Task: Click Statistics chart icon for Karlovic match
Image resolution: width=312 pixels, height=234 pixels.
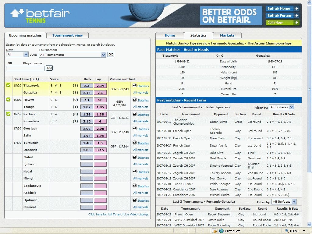Action: point(134,115)
